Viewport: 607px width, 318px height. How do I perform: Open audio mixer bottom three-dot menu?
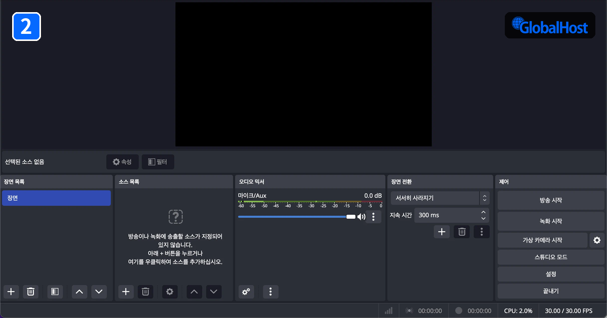tap(271, 292)
